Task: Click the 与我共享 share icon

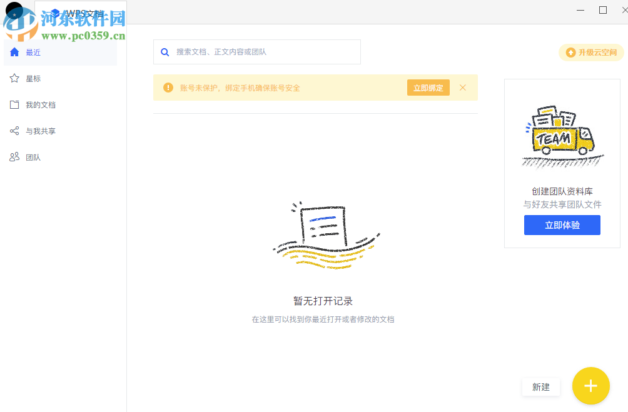Action: [x=14, y=131]
